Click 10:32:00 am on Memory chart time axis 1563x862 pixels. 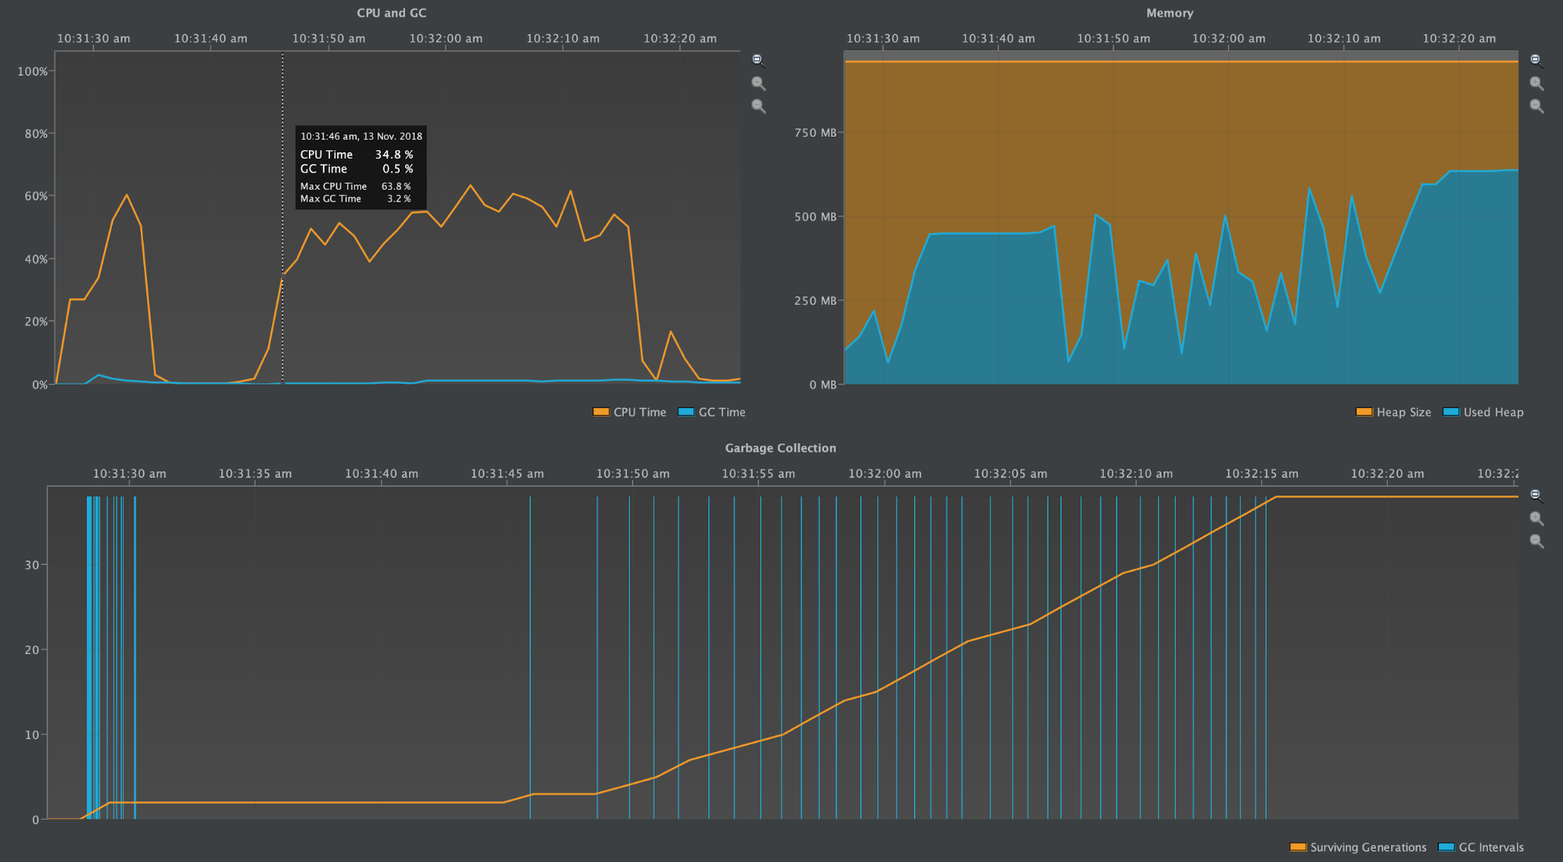tap(1228, 38)
